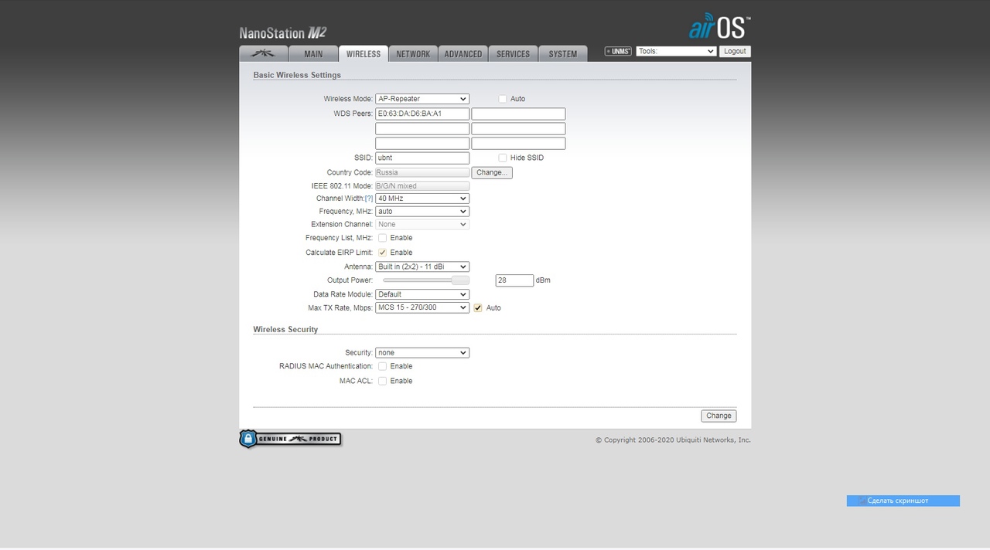Viewport: 990px width, 550px height.
Task: Enable the Hide SSID checkbox
Action: (x=503, y=158)
